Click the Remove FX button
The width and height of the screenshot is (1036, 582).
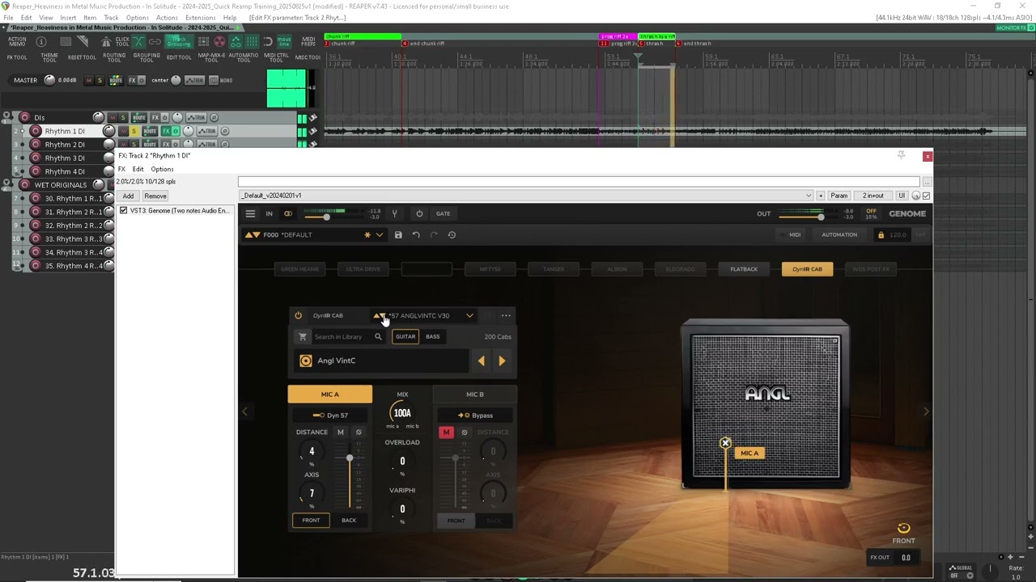155,196
